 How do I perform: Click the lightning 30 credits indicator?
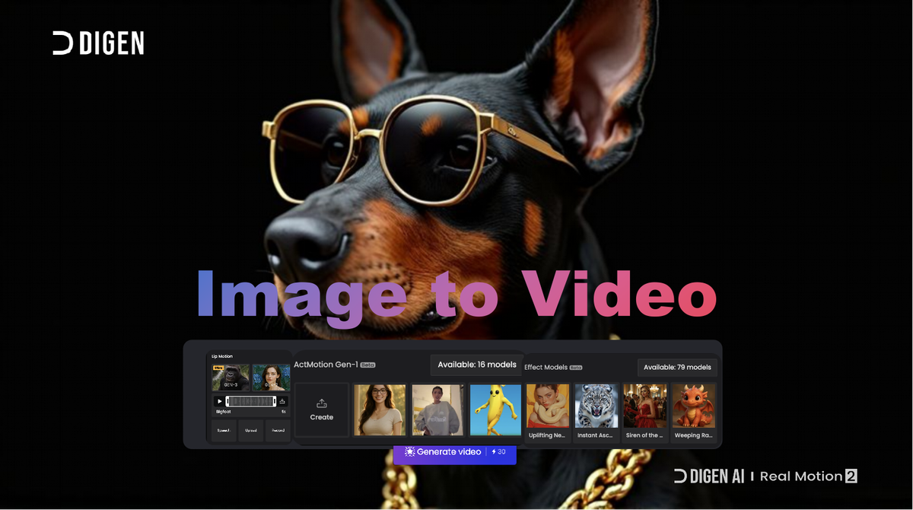click(x=498, y=452)
